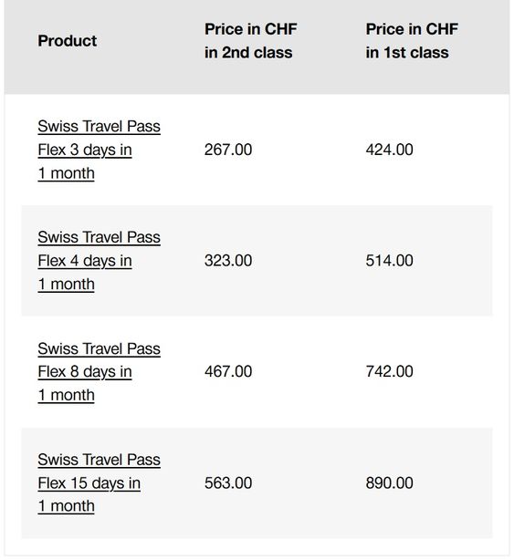This screenshot has width=514, height=560.
Task: Click the "Flex 15 days in" link text
Action: [x=89, y=483]
